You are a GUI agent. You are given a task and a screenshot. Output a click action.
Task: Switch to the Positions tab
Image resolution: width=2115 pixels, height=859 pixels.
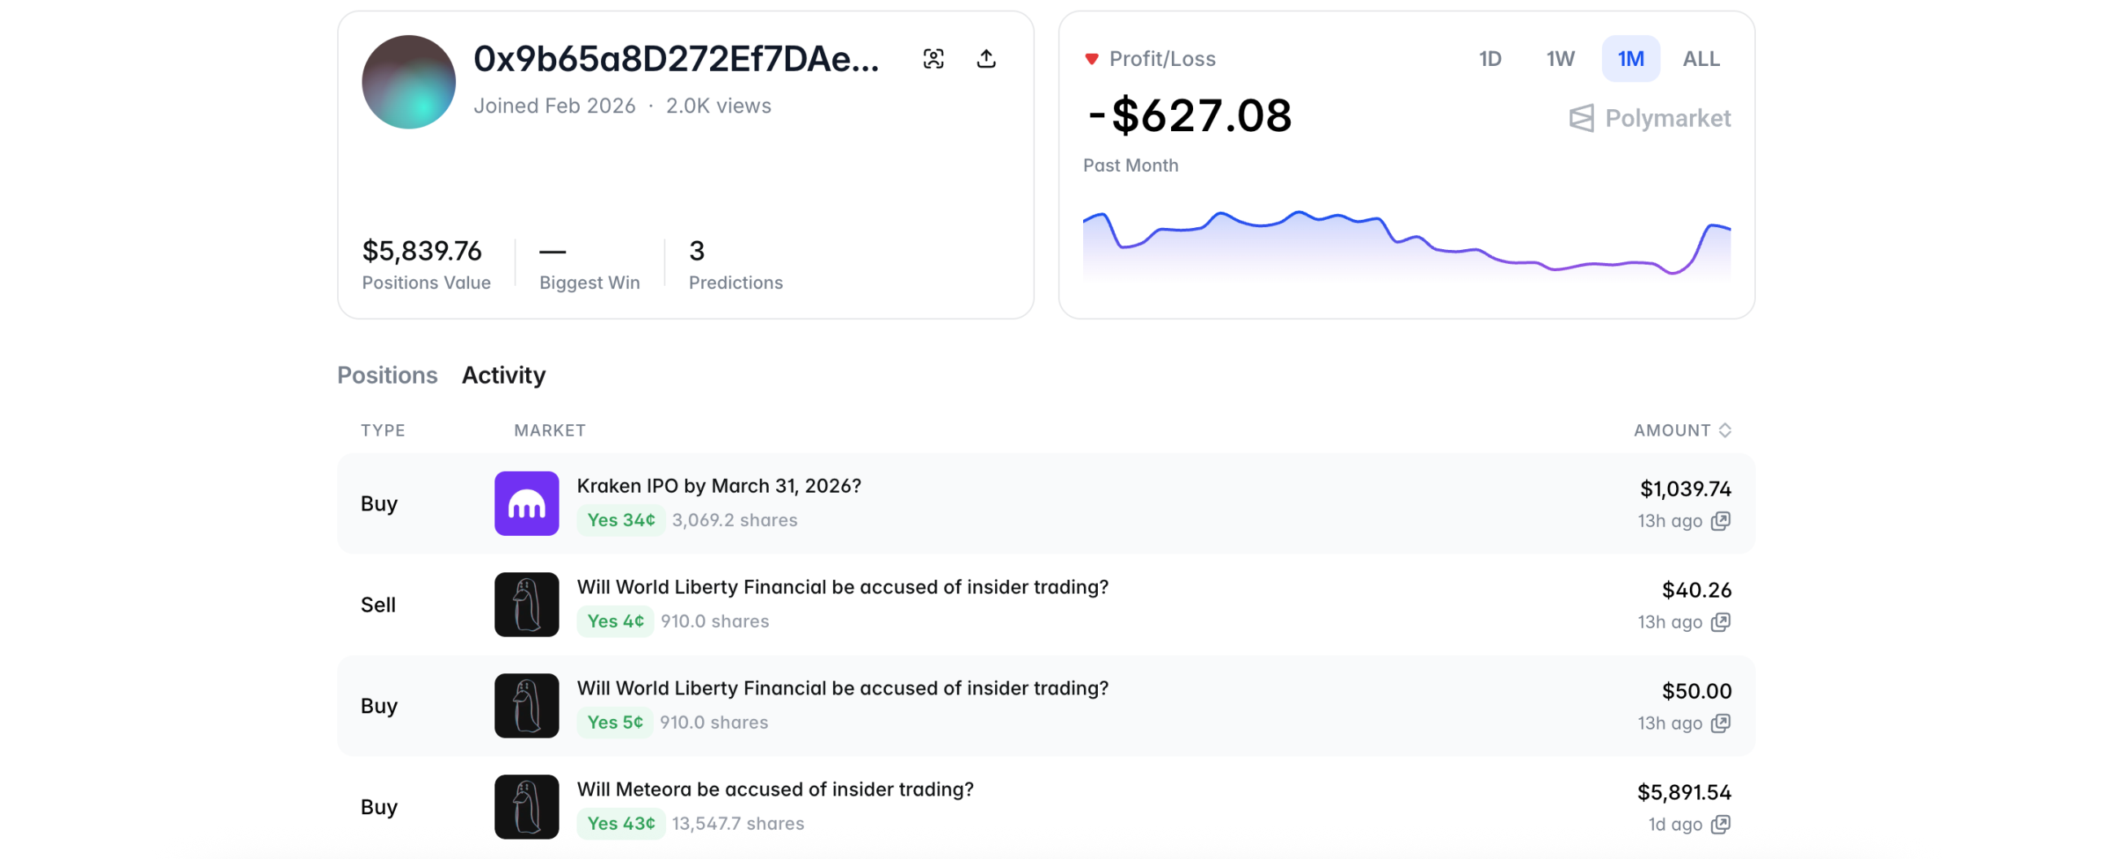click(387, 375)
